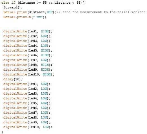Click the DEC constant in Serial.print
The width and height of the screenshot is (147, 134).
50,12
